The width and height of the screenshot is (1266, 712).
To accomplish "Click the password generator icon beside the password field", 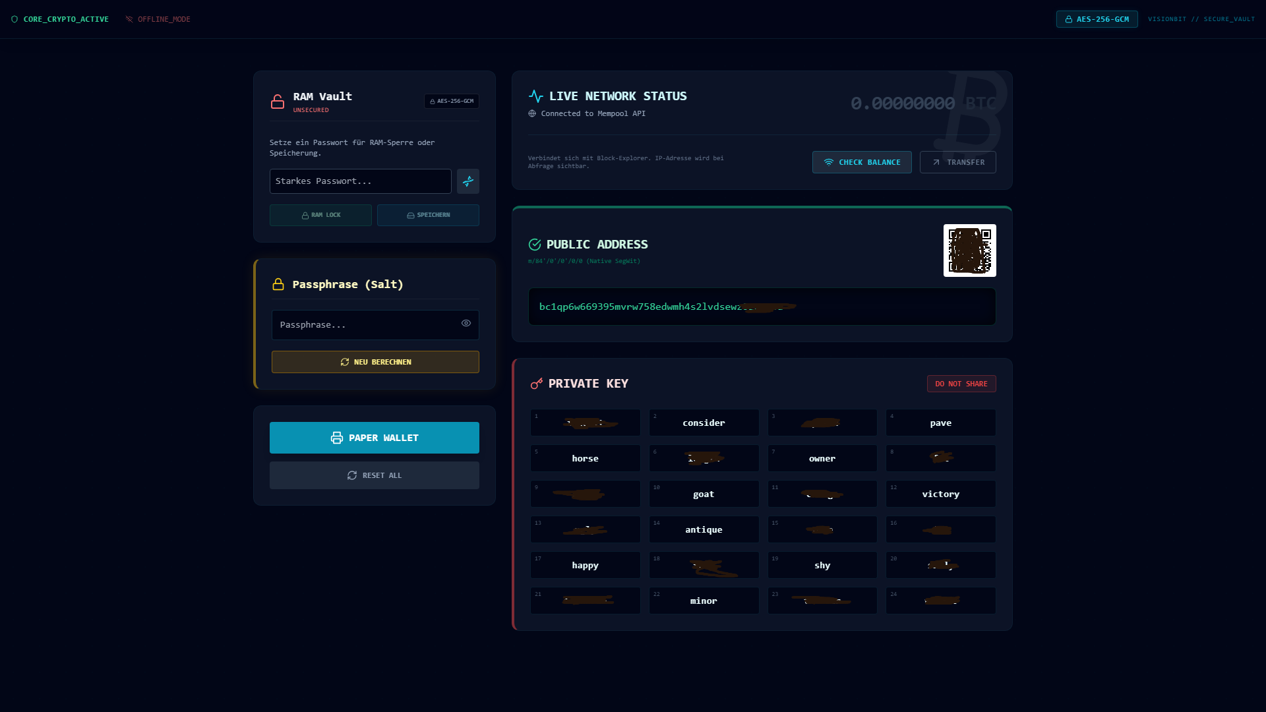I will (468, 181).
